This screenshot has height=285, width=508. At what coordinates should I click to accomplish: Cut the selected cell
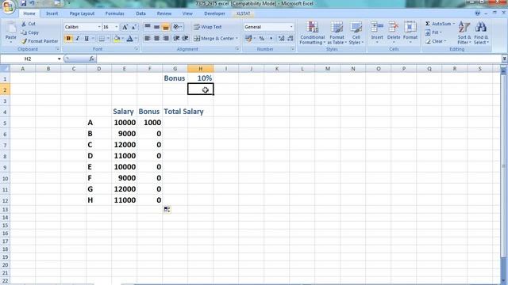tap(29, 24)
